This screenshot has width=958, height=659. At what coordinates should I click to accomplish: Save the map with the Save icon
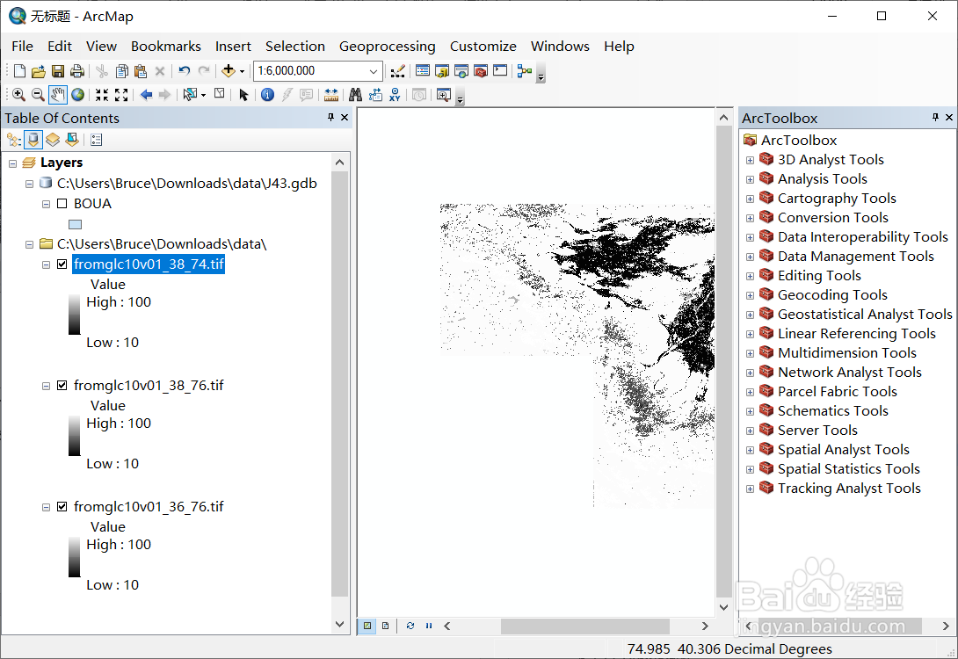point(57,71)
